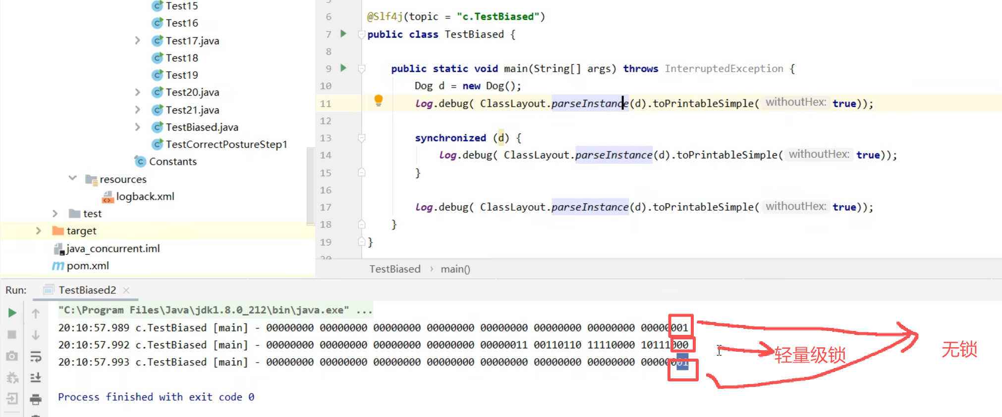Screen dimensions: 1002x417
Task: Expand the Test21.java tree node
Action: 138,110
